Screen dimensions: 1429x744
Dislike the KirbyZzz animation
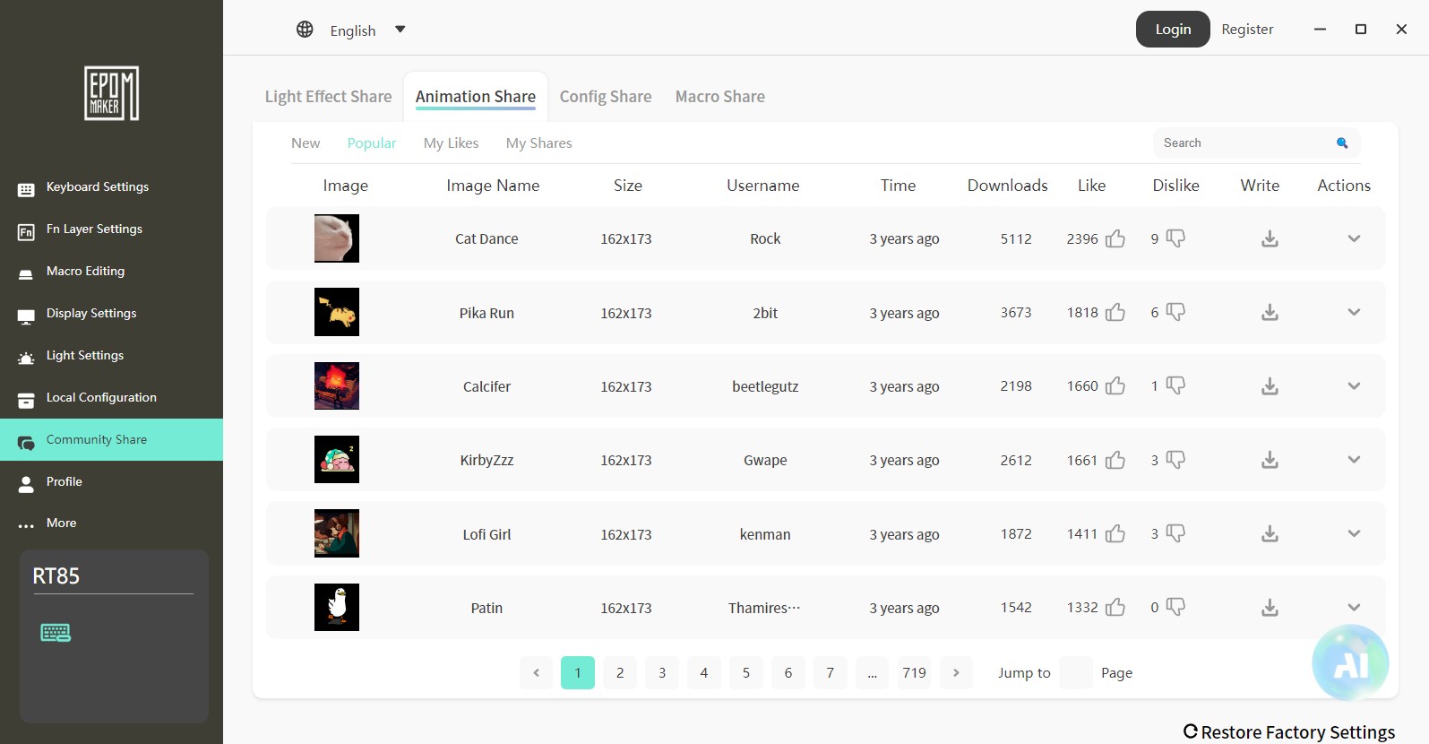pos(1175,460)
